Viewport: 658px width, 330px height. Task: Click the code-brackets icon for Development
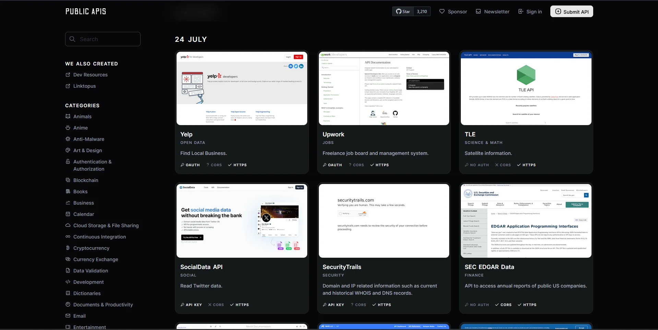click(68, 282)
